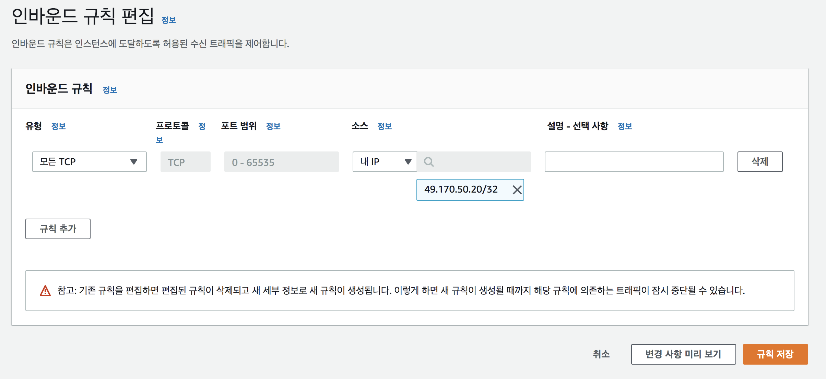Click 정보 link beside 소스 label

coord(384,126)
